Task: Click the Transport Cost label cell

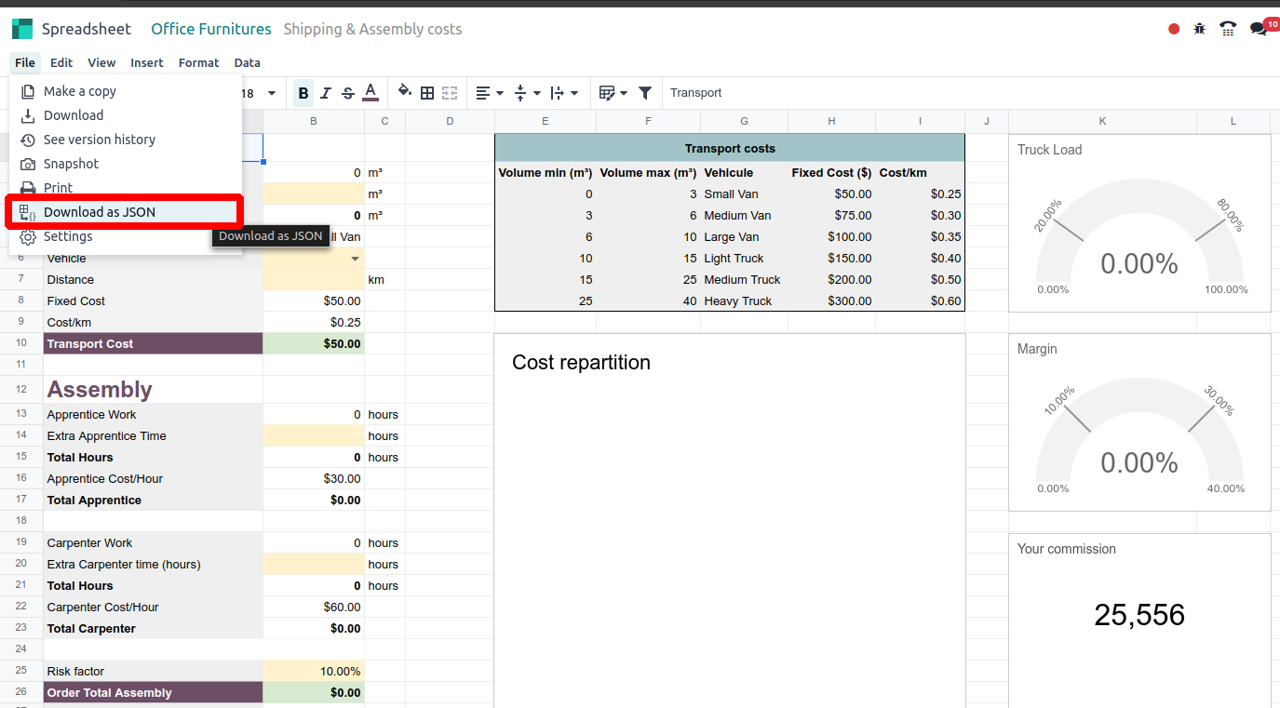Action: pyautogui.click(x=153, y=344)
